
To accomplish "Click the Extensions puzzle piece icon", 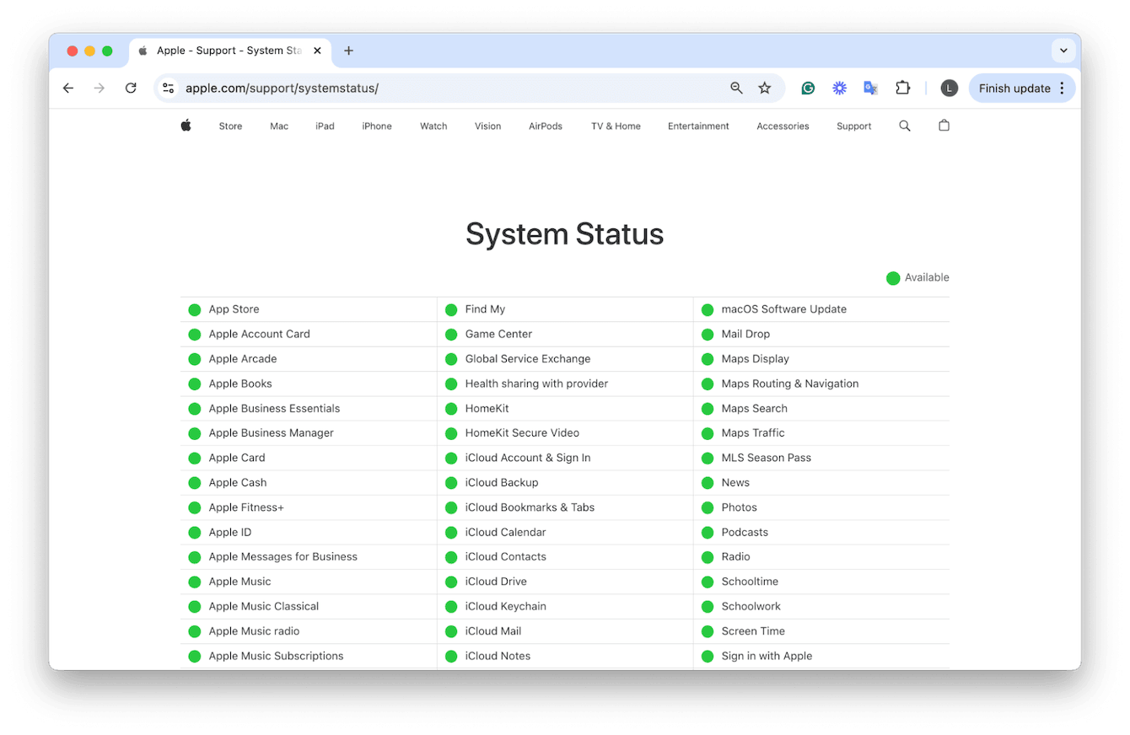I will [902, 88].
